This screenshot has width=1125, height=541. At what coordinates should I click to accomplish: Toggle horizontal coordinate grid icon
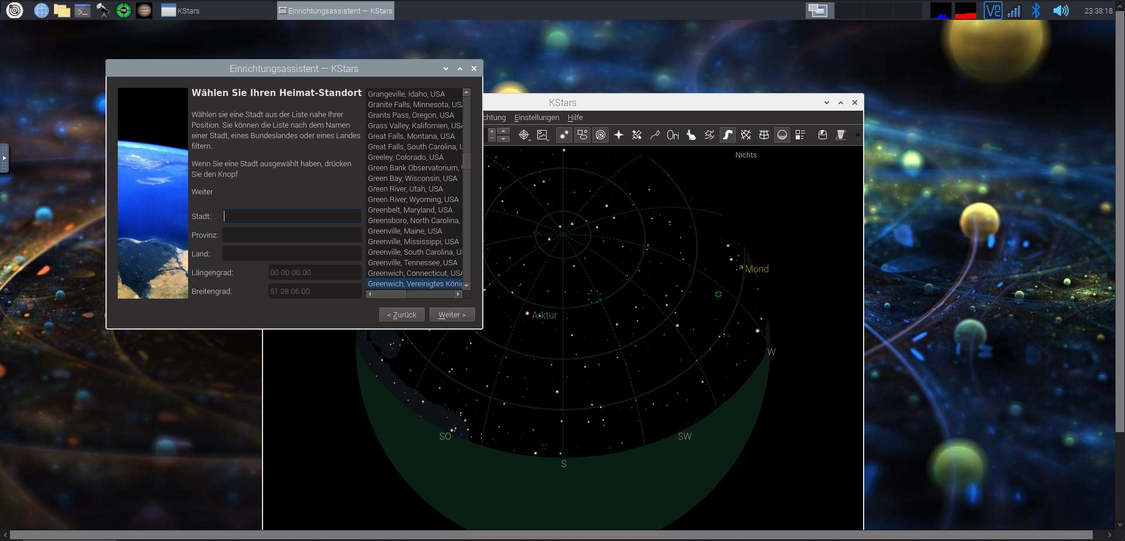coord(764,135)
